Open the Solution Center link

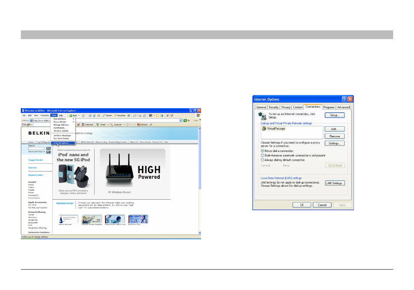coord(65,203)
